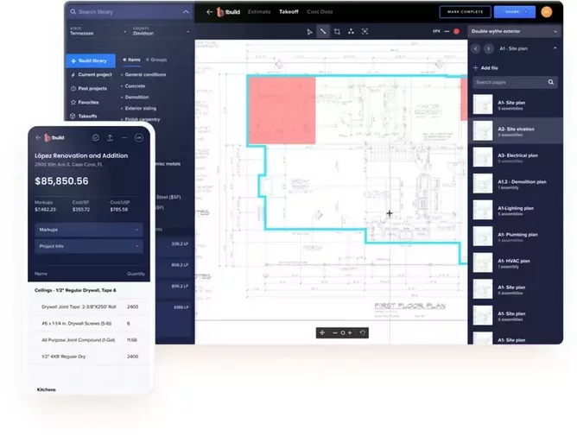
Task: Click the 1build logo in desktop header
Action: coord(228,12)
